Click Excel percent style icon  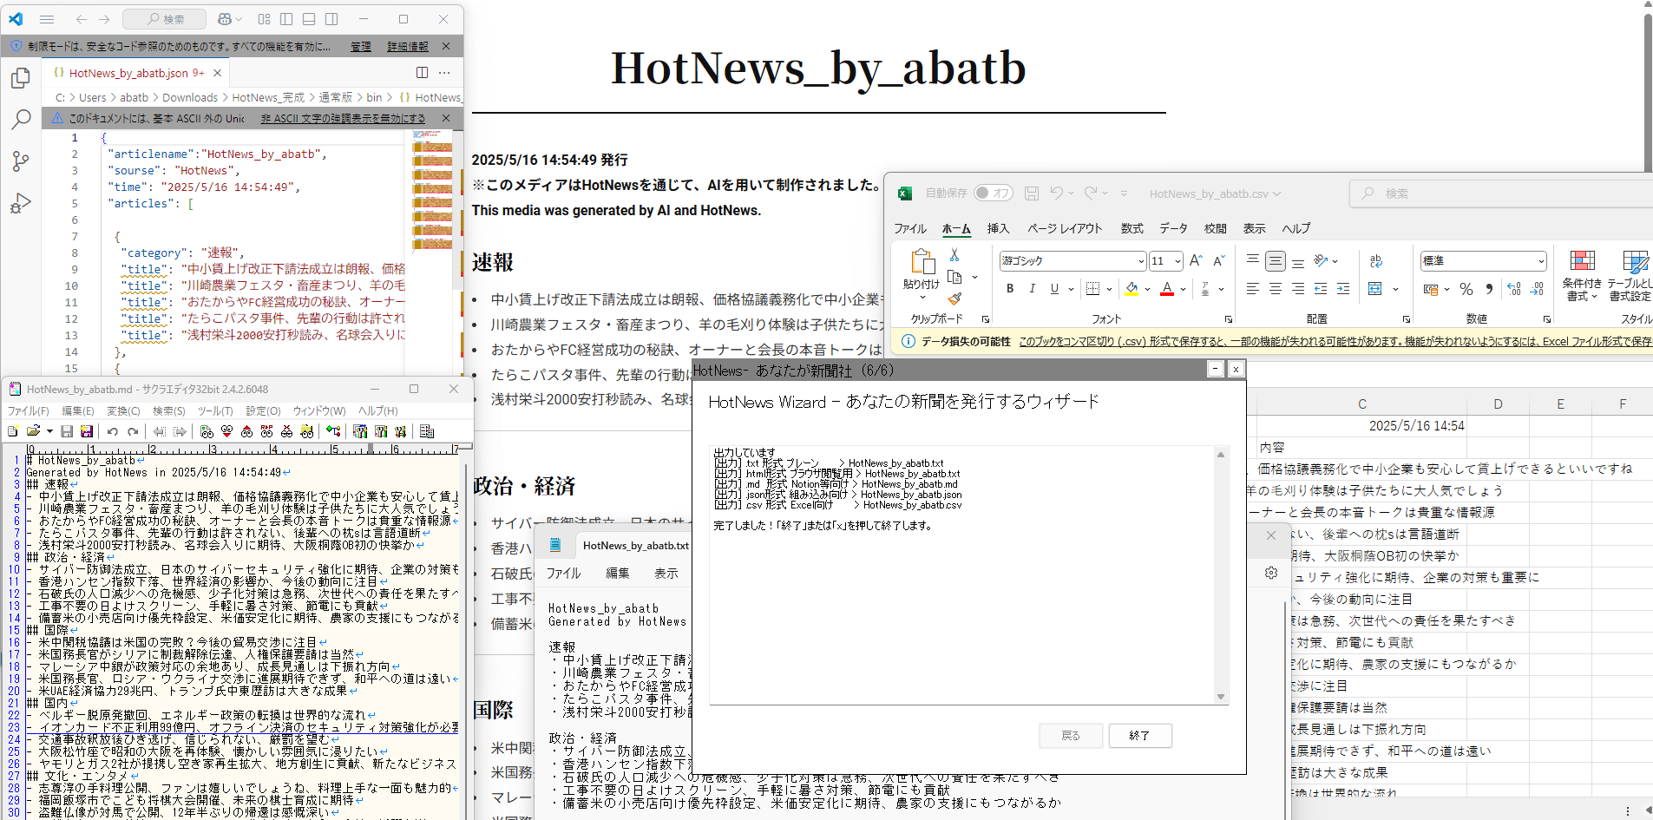tap(1466, 289)
